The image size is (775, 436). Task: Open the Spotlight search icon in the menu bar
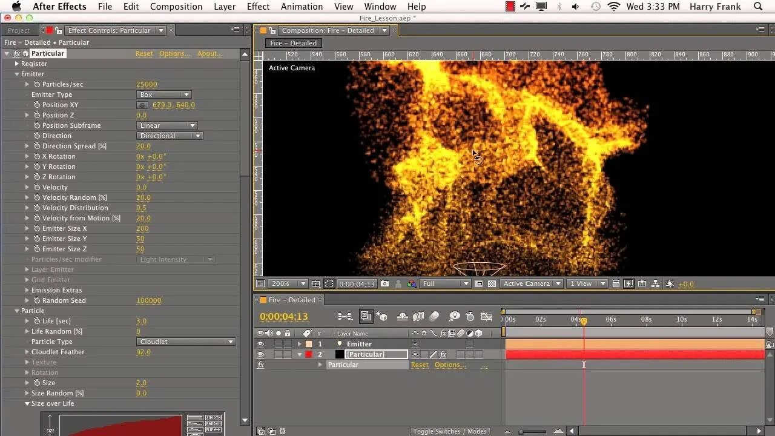(x=758, y=7)
